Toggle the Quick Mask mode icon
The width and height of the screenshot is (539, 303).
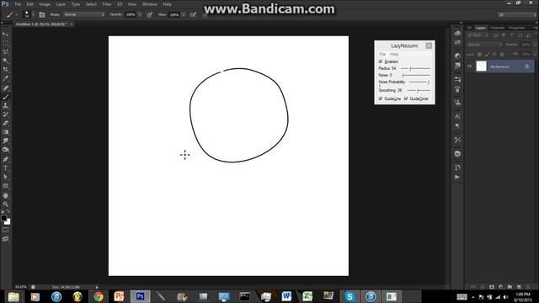click(6, 230)
